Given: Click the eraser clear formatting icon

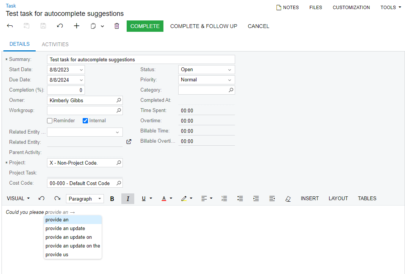Looking at the screenshot, I should click(288, 199).
